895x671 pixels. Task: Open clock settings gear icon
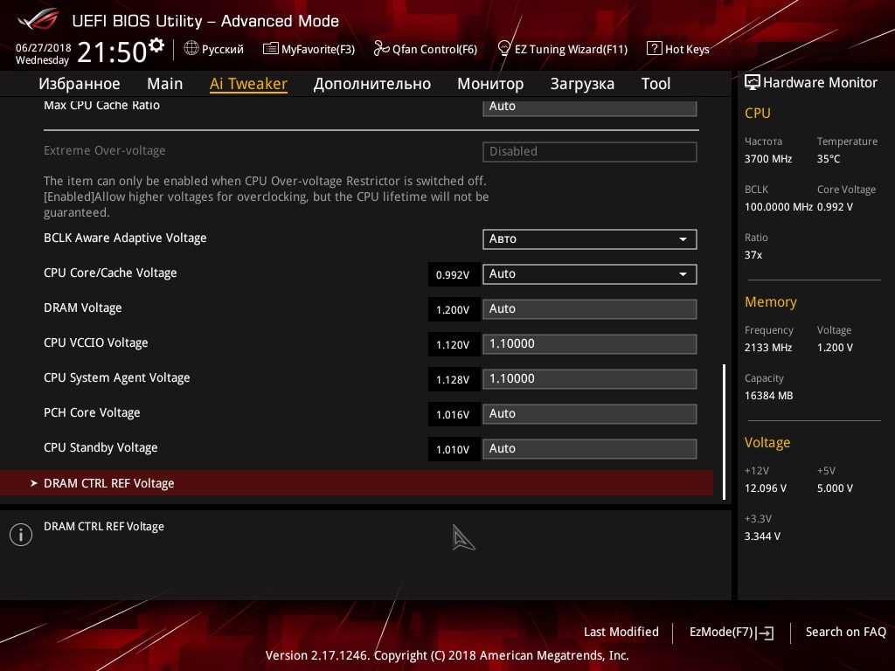pyautogui.click(x=156, y=45)
